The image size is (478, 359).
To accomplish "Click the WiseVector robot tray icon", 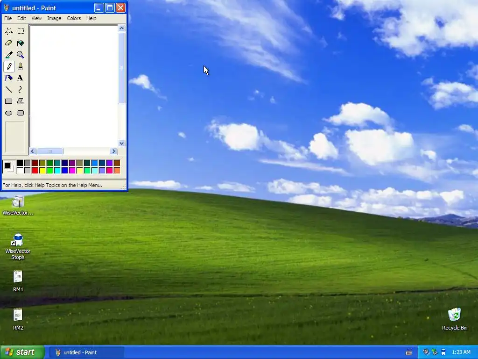I will (443, 352).
